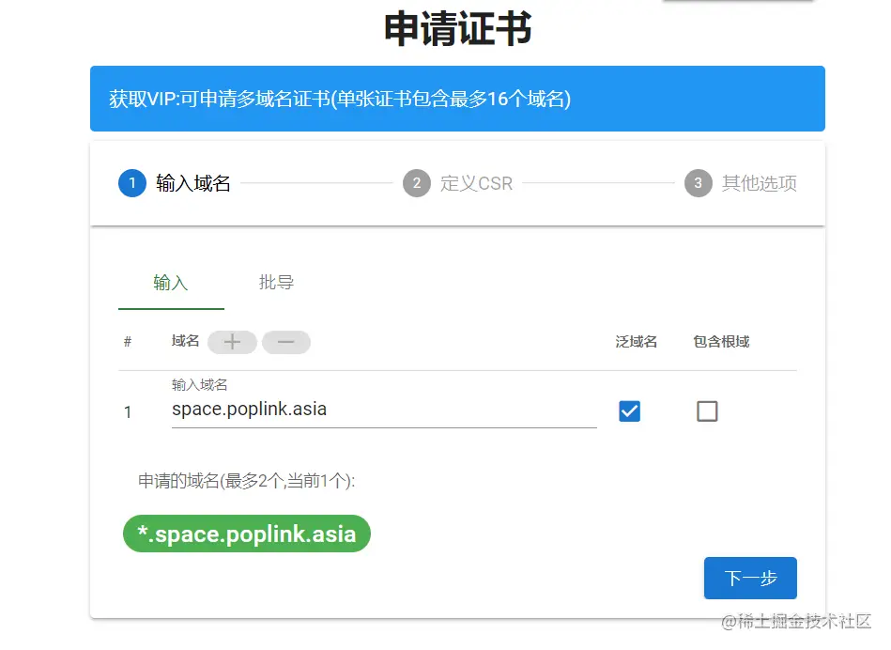
Task: Uncheck the 泛域名 wildcard checkbox
Action: tap(629, 411)
